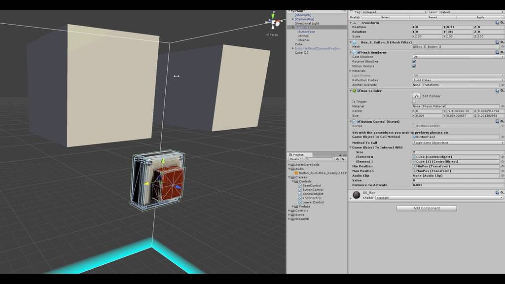Open the Cast Shadows dropdown
Screen dimensions: 505x284
[456, 57]
